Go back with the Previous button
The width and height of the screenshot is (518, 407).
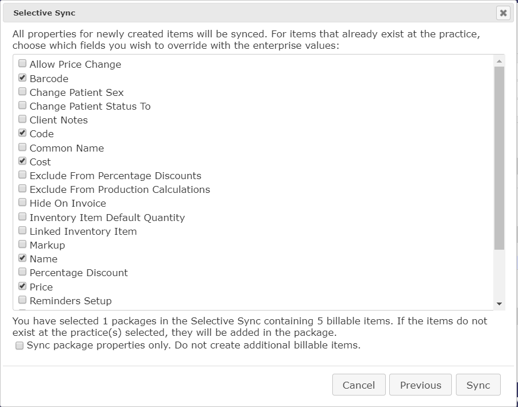[420, 385]
